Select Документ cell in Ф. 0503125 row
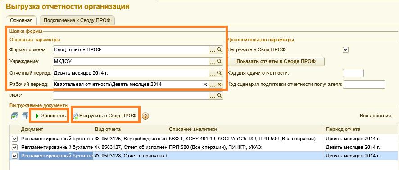The width and height of the screenshot is (399, 170). pyautogui.click(x=56, y=139)
